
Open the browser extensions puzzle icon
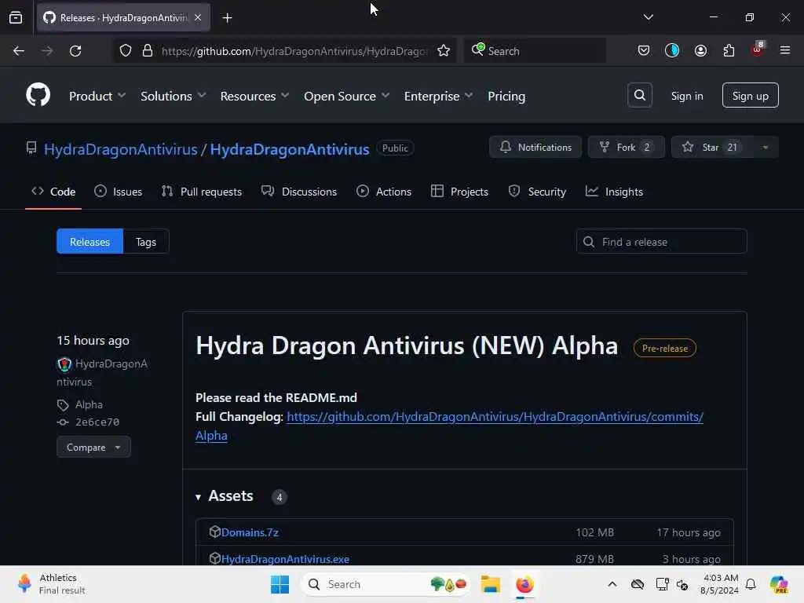click(729, 51)
